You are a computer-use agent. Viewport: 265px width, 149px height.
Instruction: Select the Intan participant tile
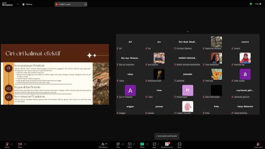click(x=159, y=90)
